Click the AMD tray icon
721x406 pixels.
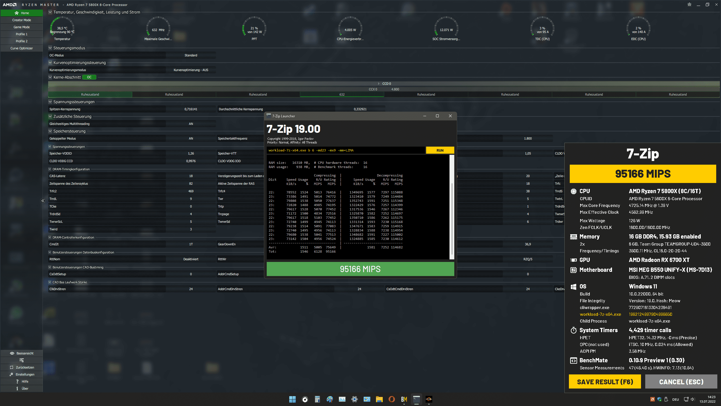pyautogui.click(x=652, y=399)
